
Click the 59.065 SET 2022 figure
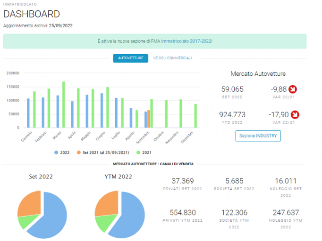(x=232, y=89)
